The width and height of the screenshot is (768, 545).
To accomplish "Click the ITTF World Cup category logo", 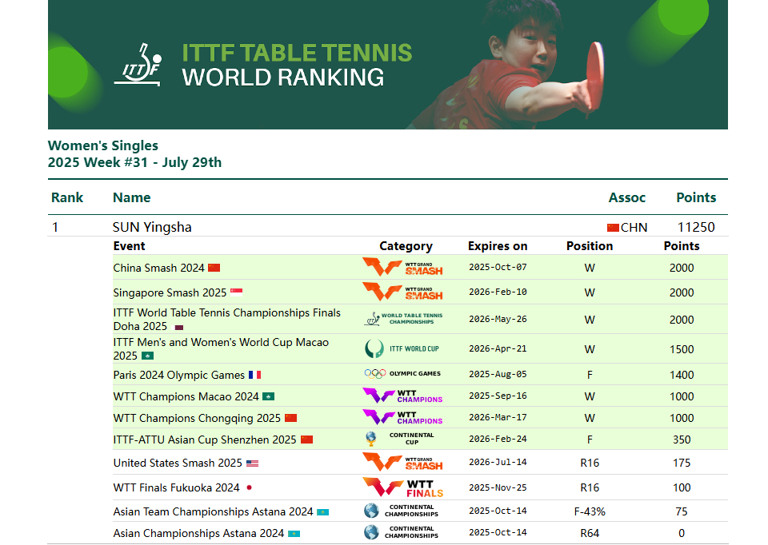I will [402, 348].
